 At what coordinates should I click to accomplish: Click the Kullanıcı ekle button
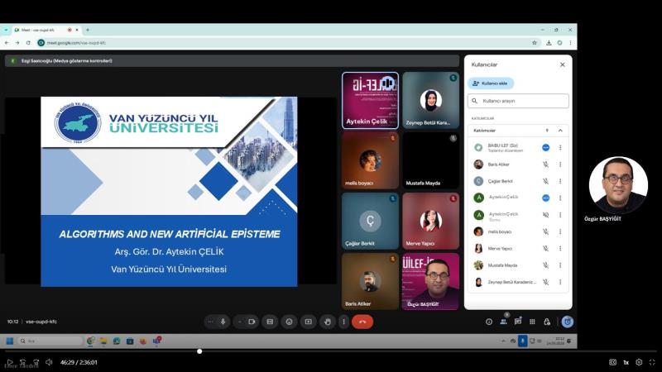coord(491,83)
